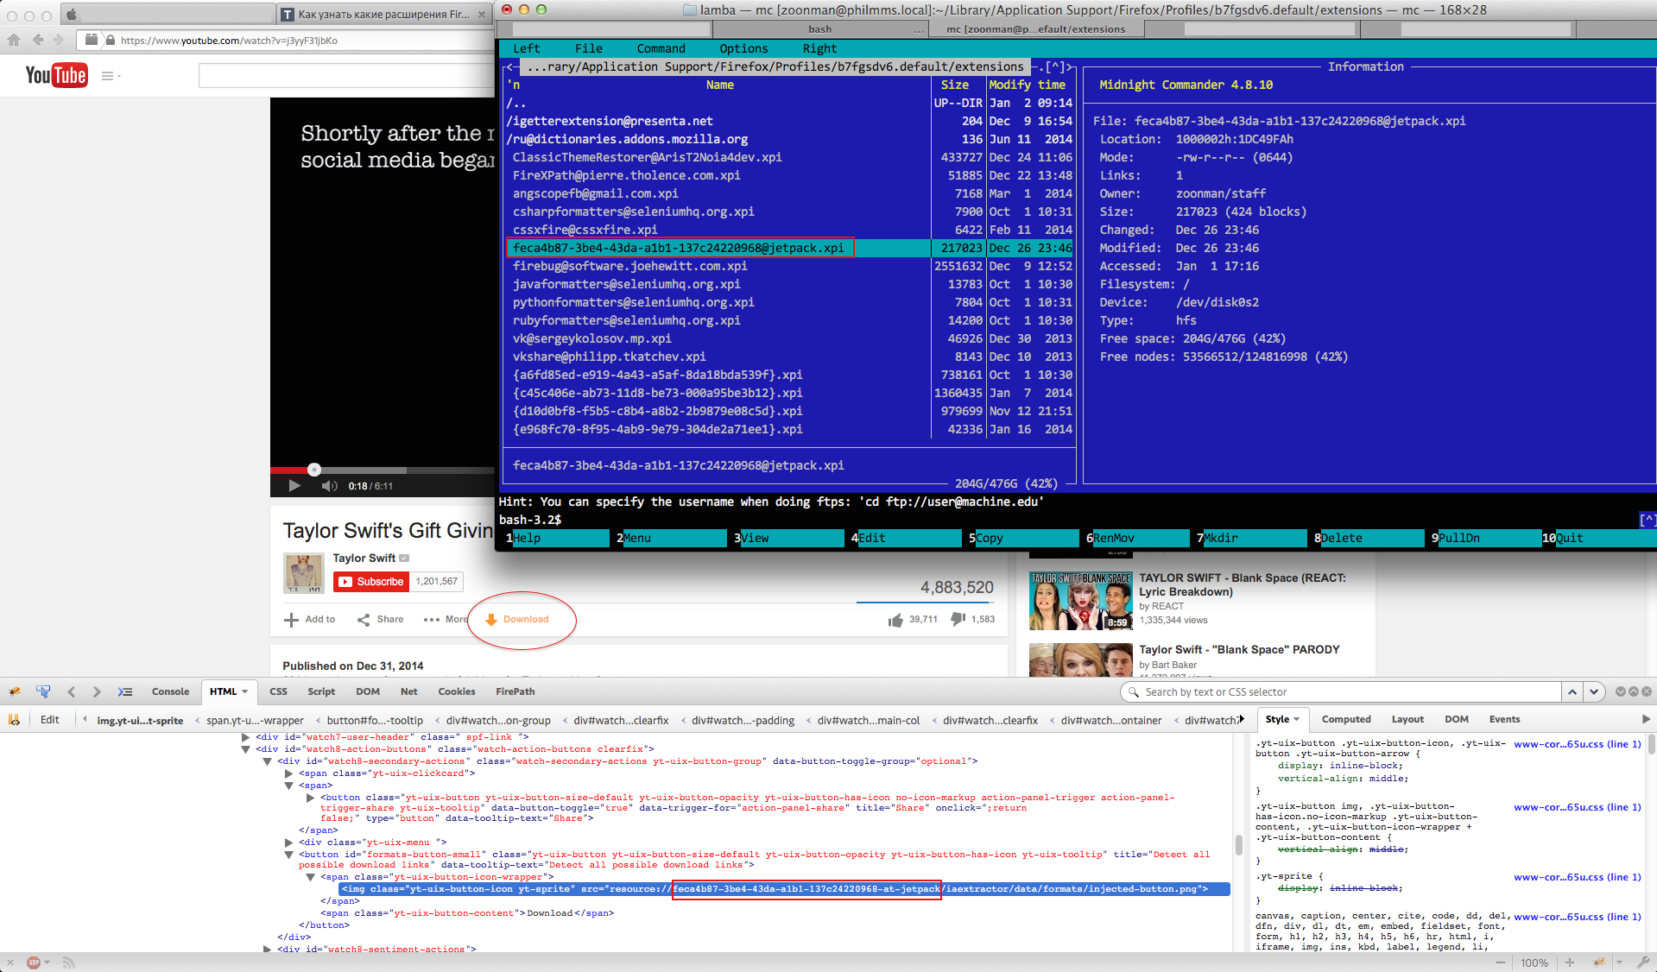Collapse the watch8-secondary-actions div node
This screenshot has width=1657, height=972.
(x=267, y=761)
